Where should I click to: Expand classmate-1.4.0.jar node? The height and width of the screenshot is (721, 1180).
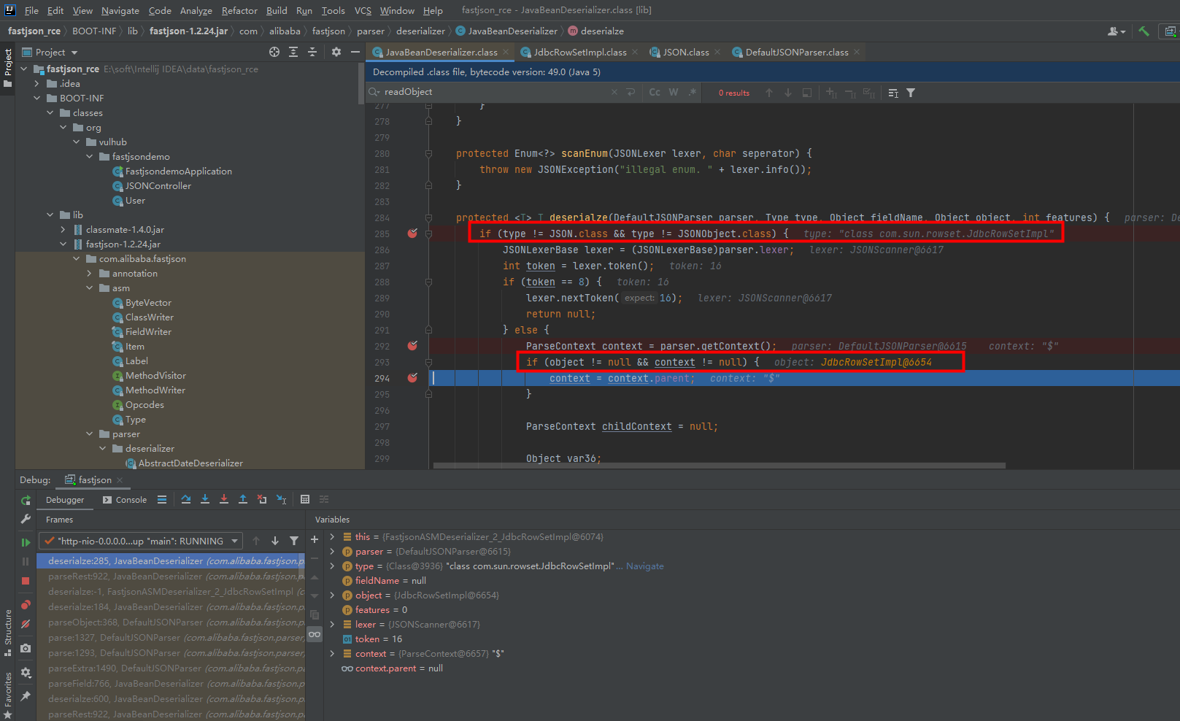pyautogui.click(x=63, y=229)
